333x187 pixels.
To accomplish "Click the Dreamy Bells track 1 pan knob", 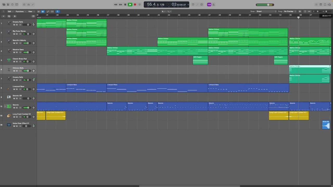I will pos(33,25).
